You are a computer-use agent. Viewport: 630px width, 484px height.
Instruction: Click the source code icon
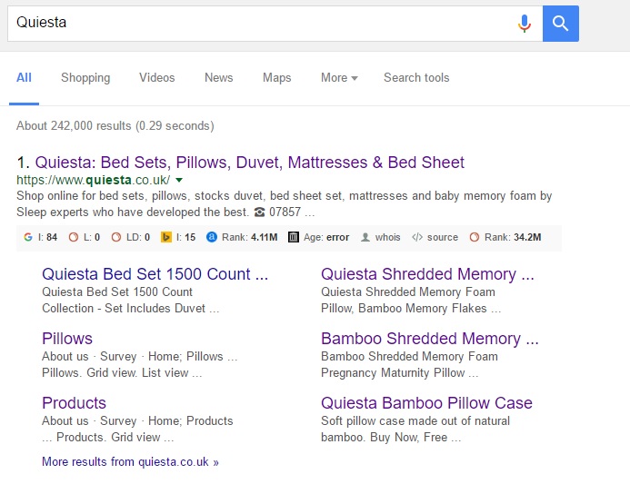(x=417, y=237)
